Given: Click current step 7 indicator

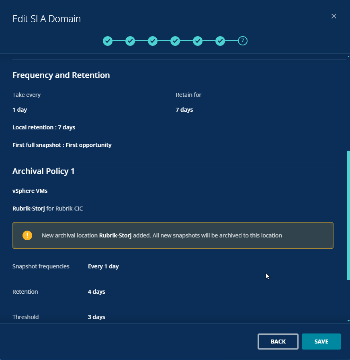Looking at the screenshot, I should tap(243, 41).
